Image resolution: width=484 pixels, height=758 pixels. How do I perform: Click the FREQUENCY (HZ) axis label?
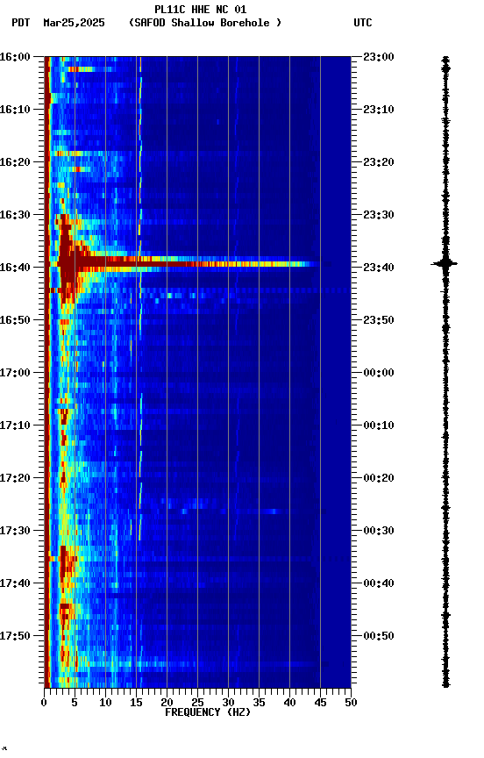click(x=208, y=712)
